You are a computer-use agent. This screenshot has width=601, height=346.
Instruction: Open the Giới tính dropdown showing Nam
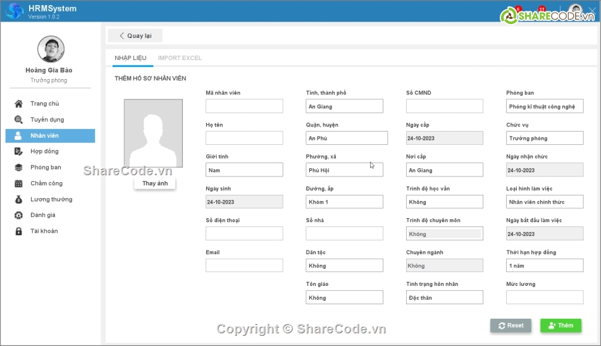tap(244, 170)
